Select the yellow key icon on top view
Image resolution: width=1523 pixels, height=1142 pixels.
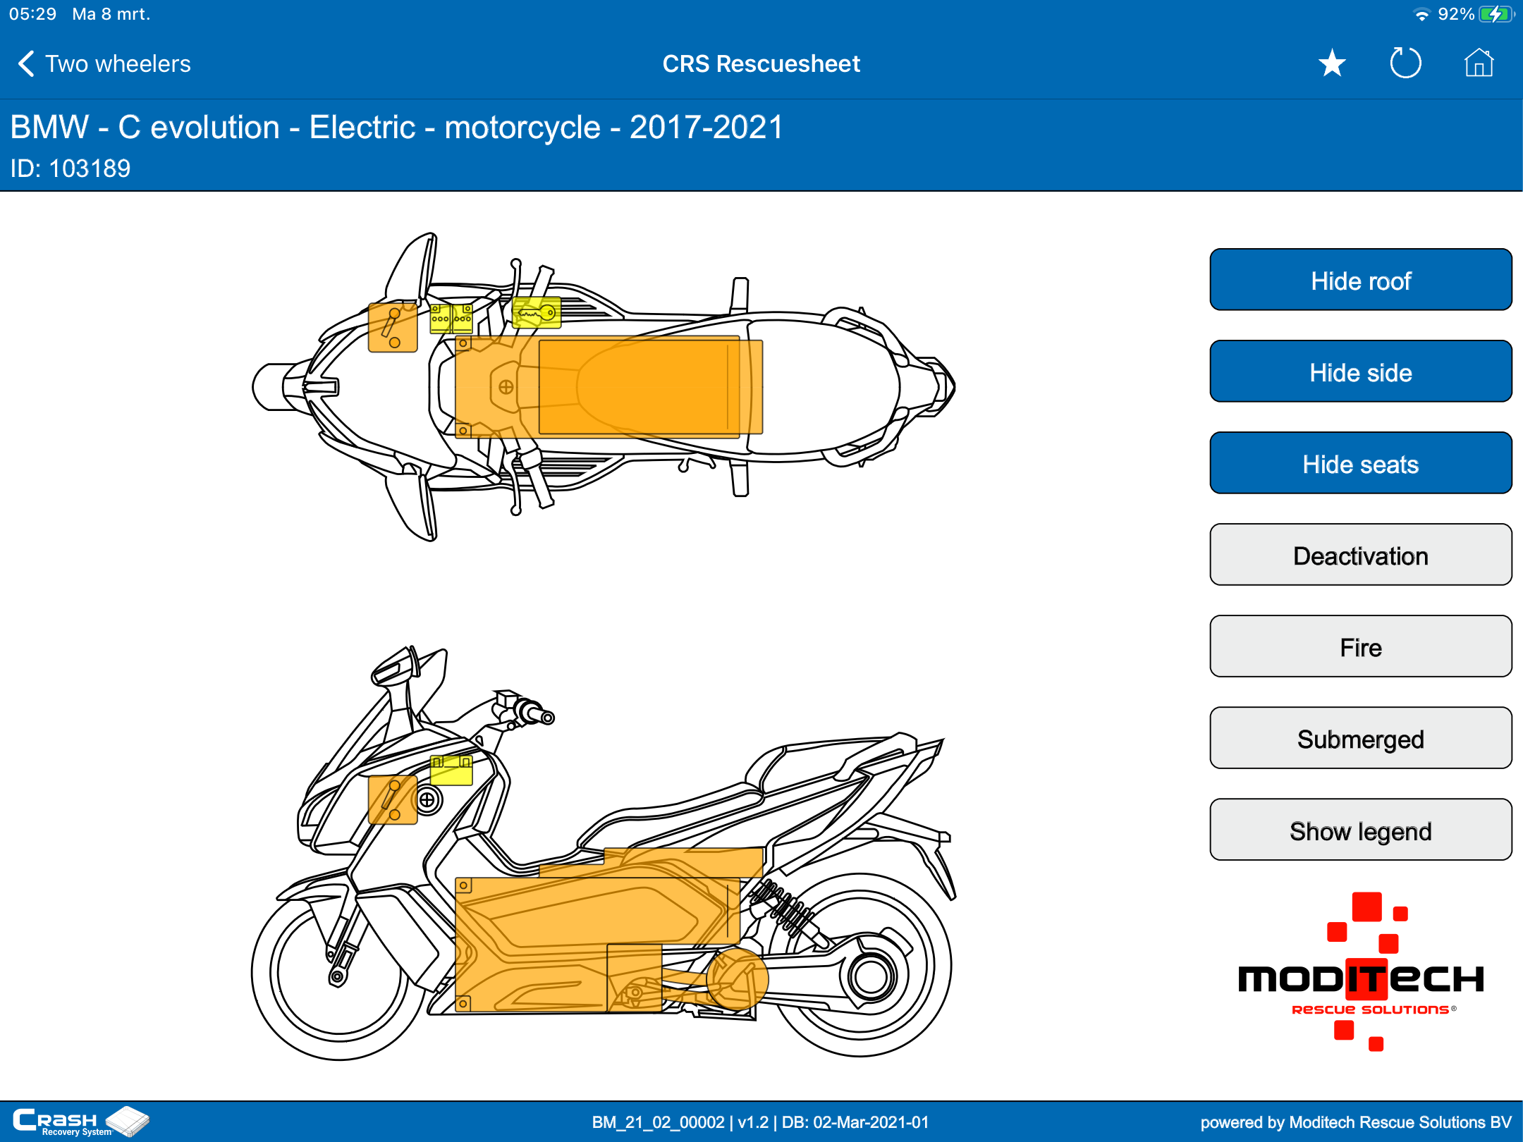click(x=537, y=312)
